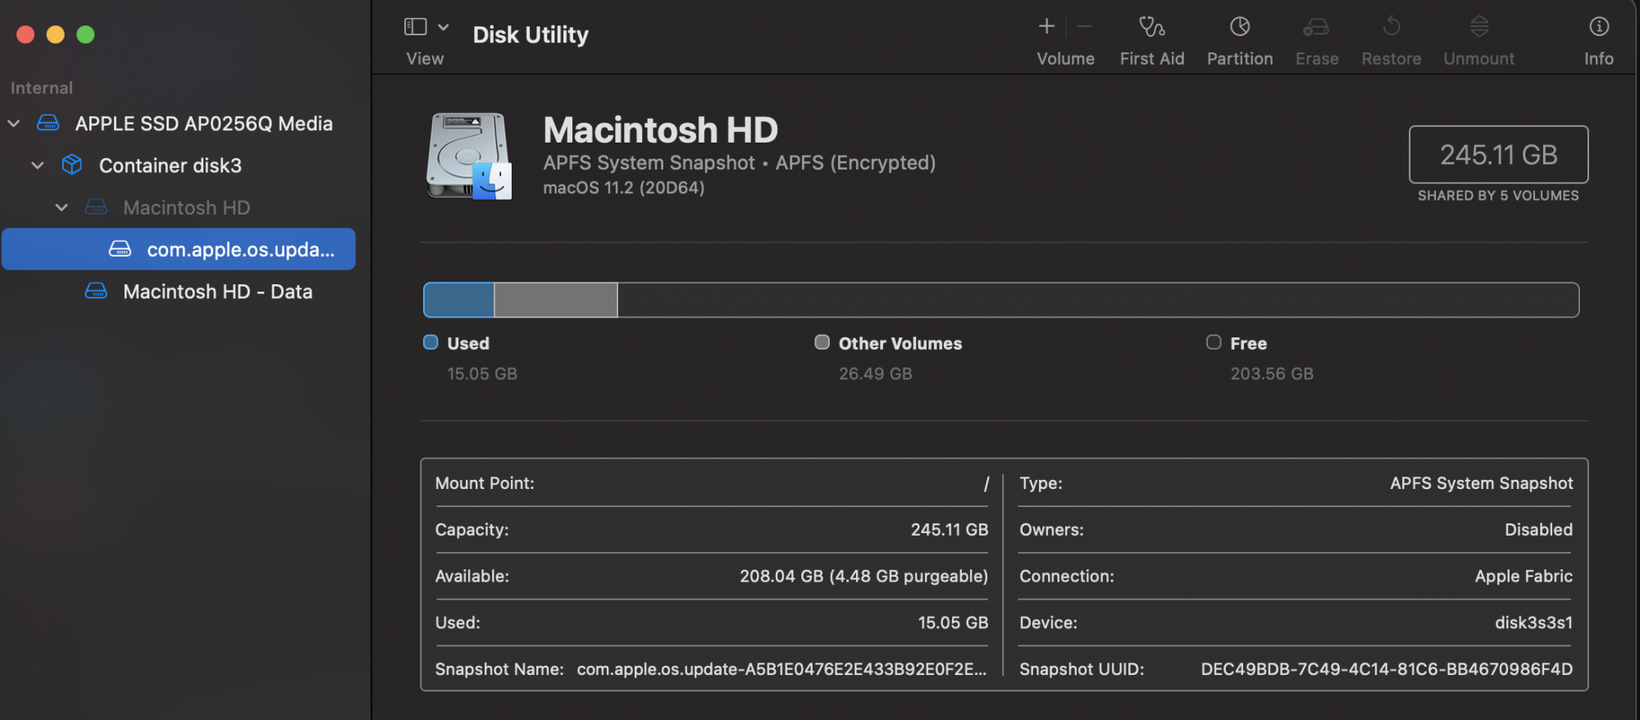Open the View dropdown chevron
Image resolution: width=1640 pixels, height=720 pixels.
click(444, 27)
